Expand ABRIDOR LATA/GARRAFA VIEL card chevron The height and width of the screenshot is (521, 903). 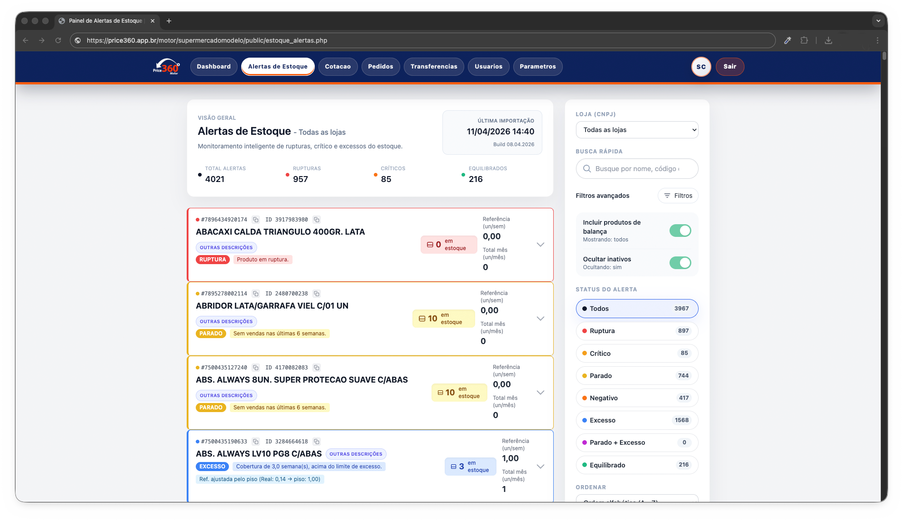[540, 319]
